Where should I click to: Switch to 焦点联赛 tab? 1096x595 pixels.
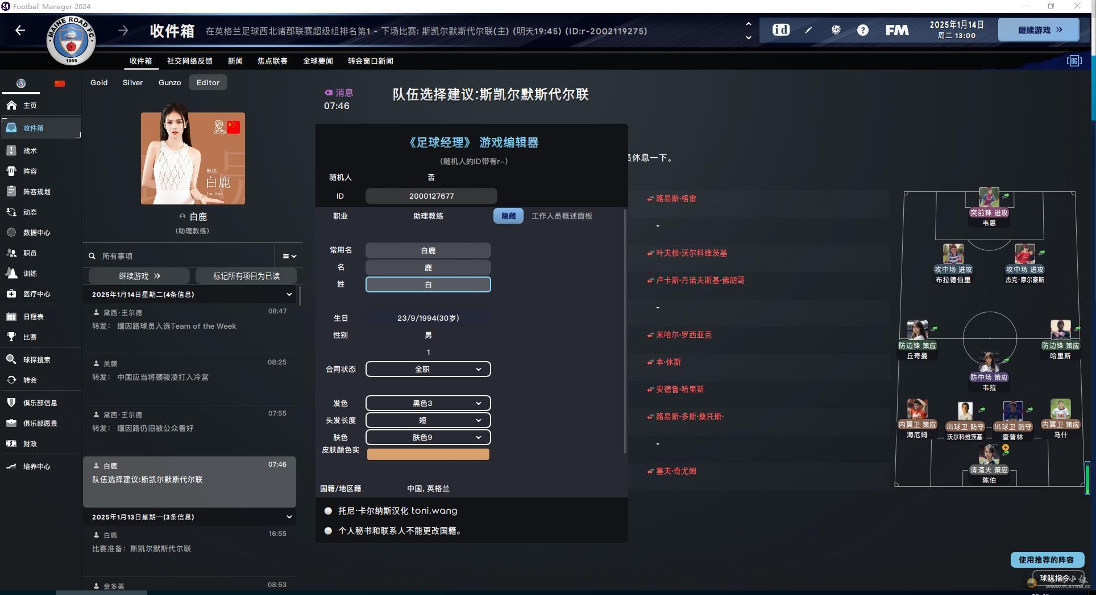coord(272,61)
